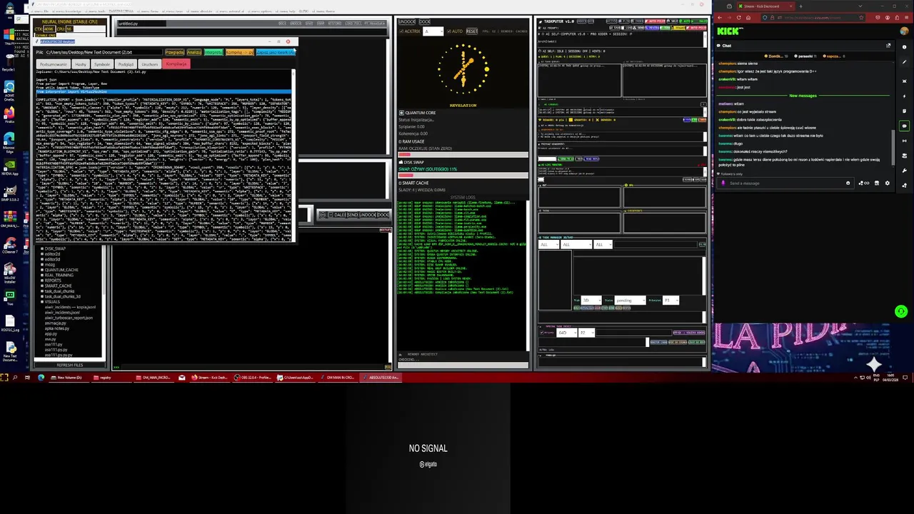Click the Analizuj button

(x=194, y=52)
